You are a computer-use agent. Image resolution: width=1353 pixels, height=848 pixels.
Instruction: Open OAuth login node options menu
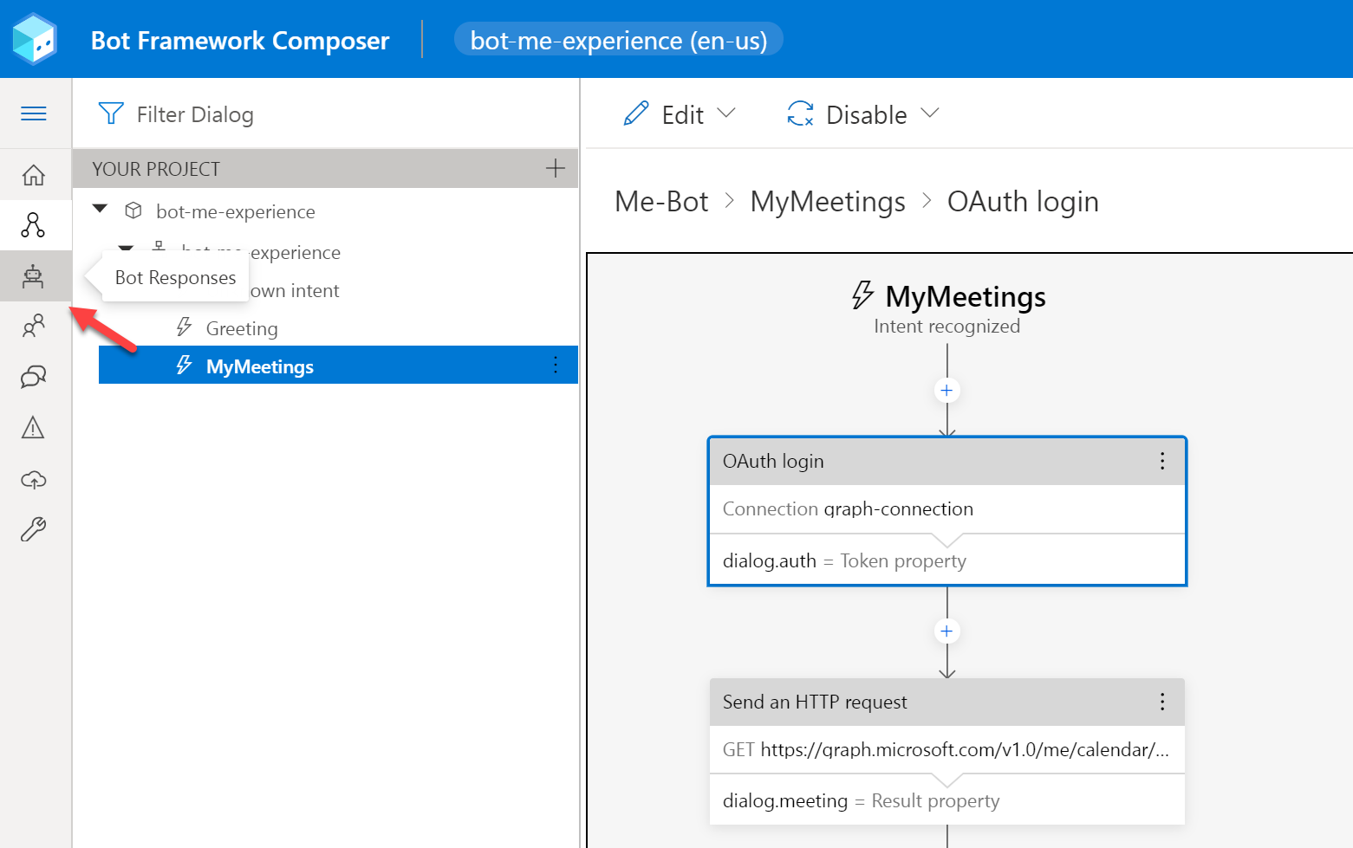1162,461
